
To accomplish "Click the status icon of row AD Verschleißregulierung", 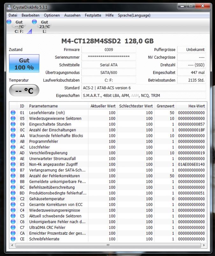I will 13,153.
